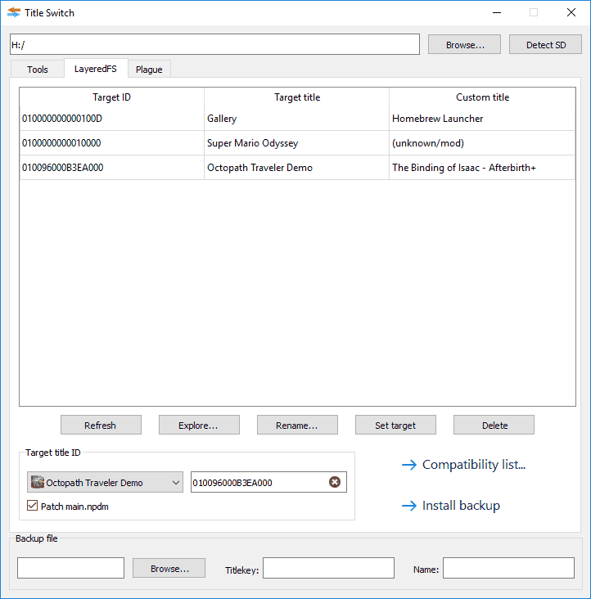Browse for a backup file

169,568
